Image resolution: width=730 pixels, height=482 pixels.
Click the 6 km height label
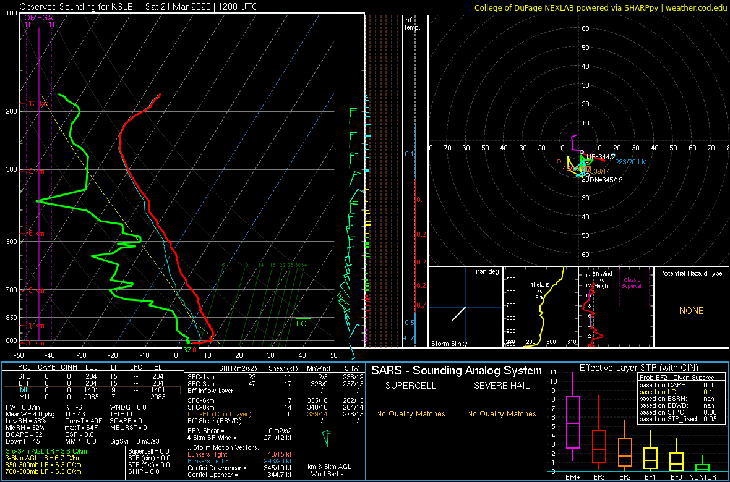pos(34,233)
